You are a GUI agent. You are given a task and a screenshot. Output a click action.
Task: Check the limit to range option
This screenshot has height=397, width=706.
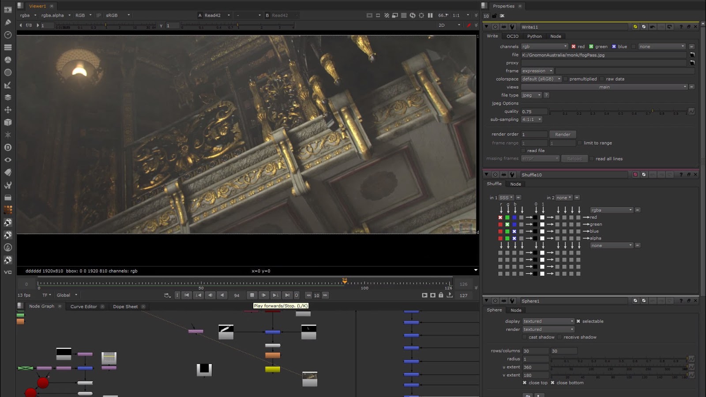[580, 143]
